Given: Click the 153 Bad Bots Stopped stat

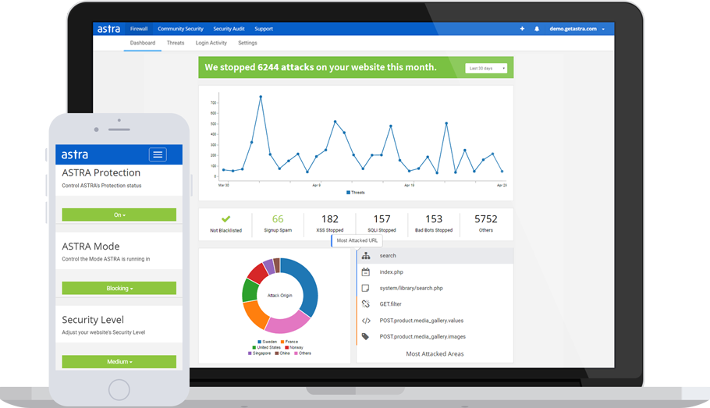Looking at the screenshot, I should pyautogui.click(x=434, y=224).
